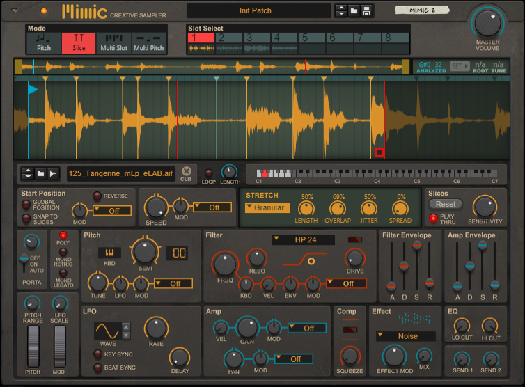
Task: Enable MONO RETRIG mode
Action: pyautogui.click(x=63, y=252)
